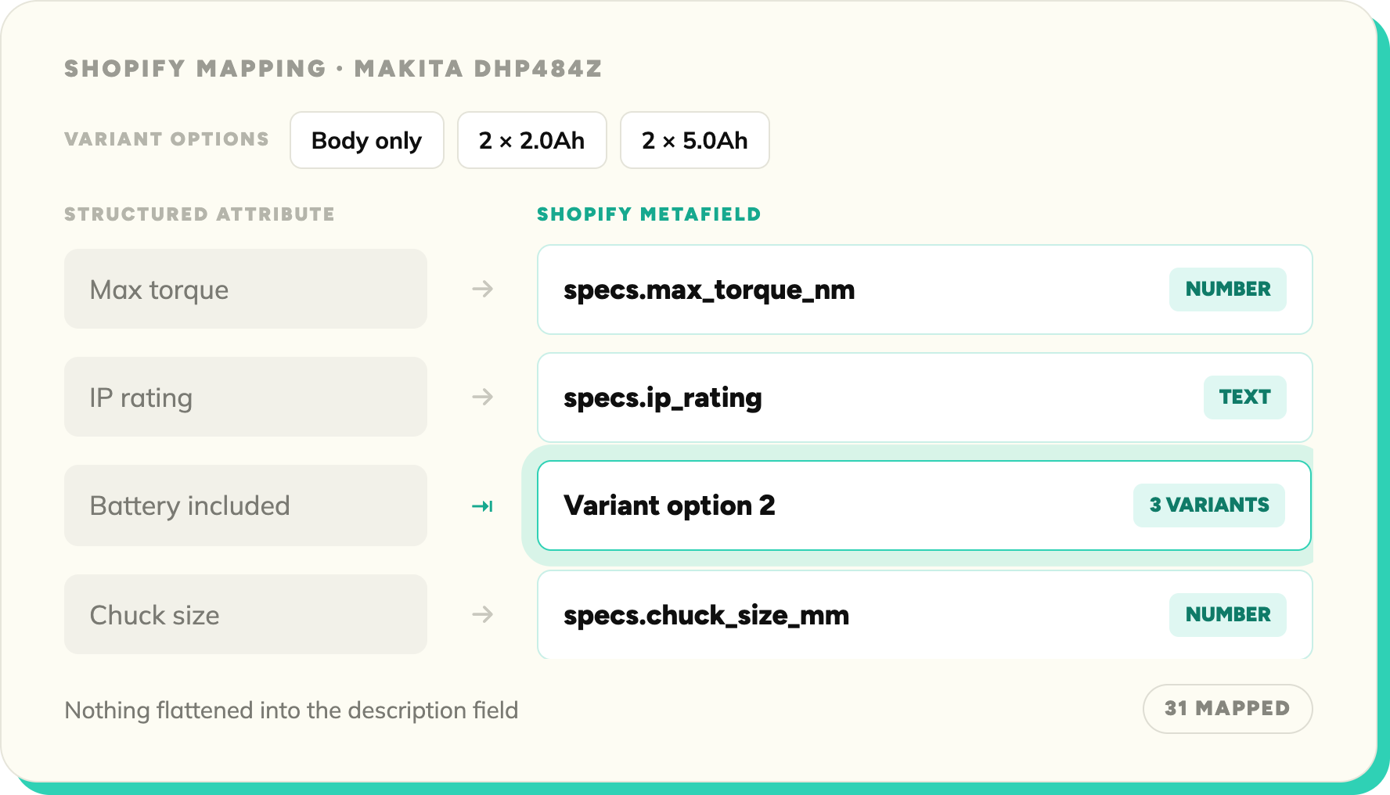1390x795 pixels.
Task: Choose the 2 × 5.0Ah variant chip
Action: coord(695,140)
